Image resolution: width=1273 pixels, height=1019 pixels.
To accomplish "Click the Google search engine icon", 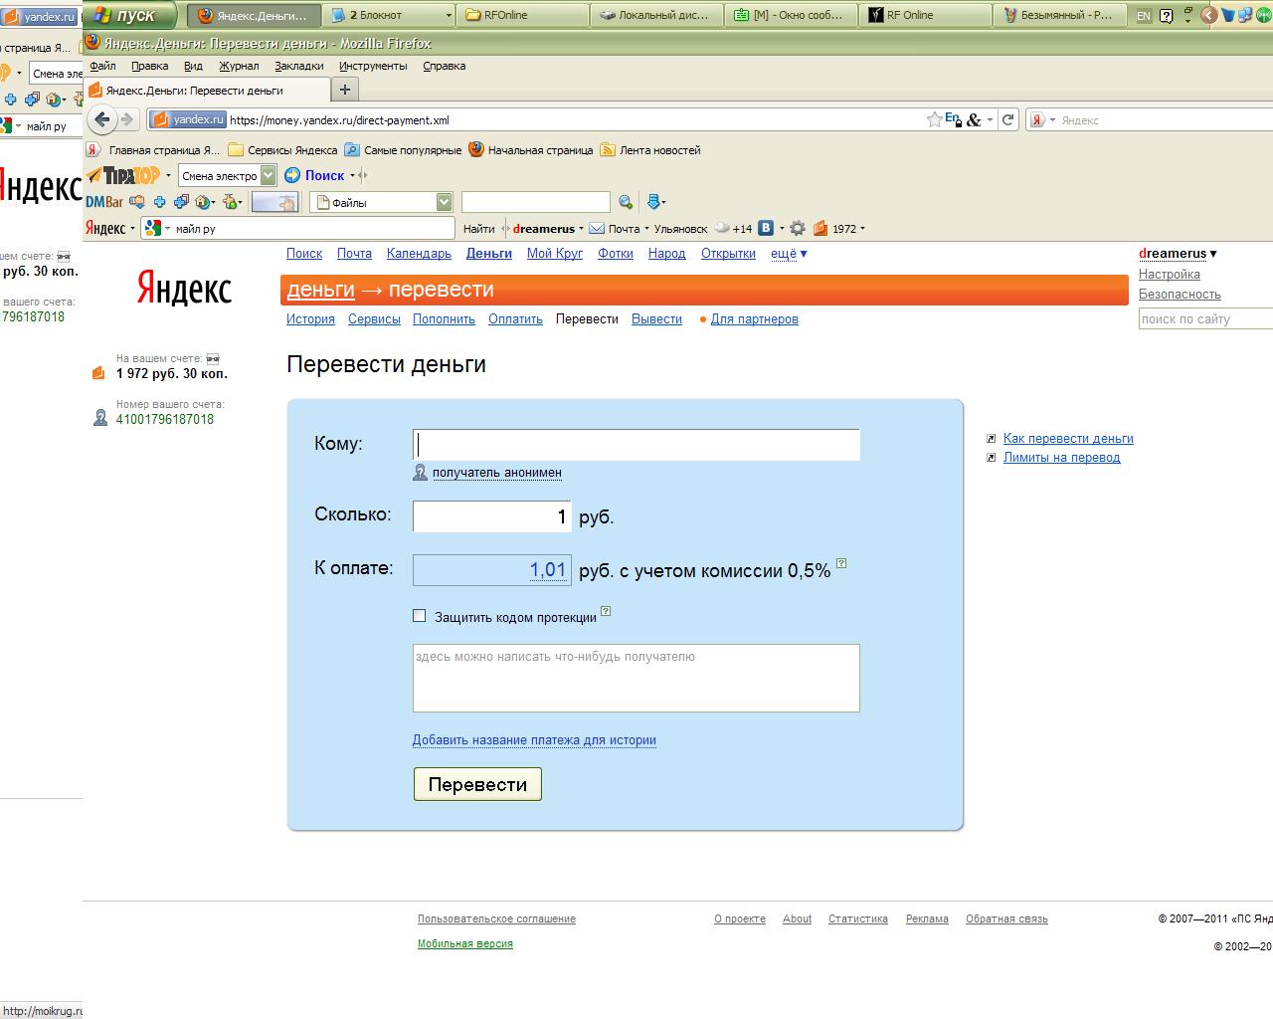I will click(152, 228).
